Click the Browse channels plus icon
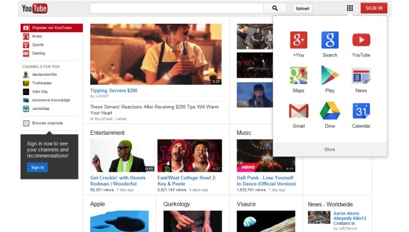Screen dimensions: 409x232 point(26,123)
